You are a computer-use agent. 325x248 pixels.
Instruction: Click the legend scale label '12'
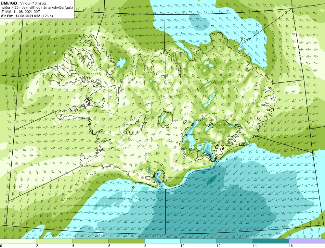point(218,246)
